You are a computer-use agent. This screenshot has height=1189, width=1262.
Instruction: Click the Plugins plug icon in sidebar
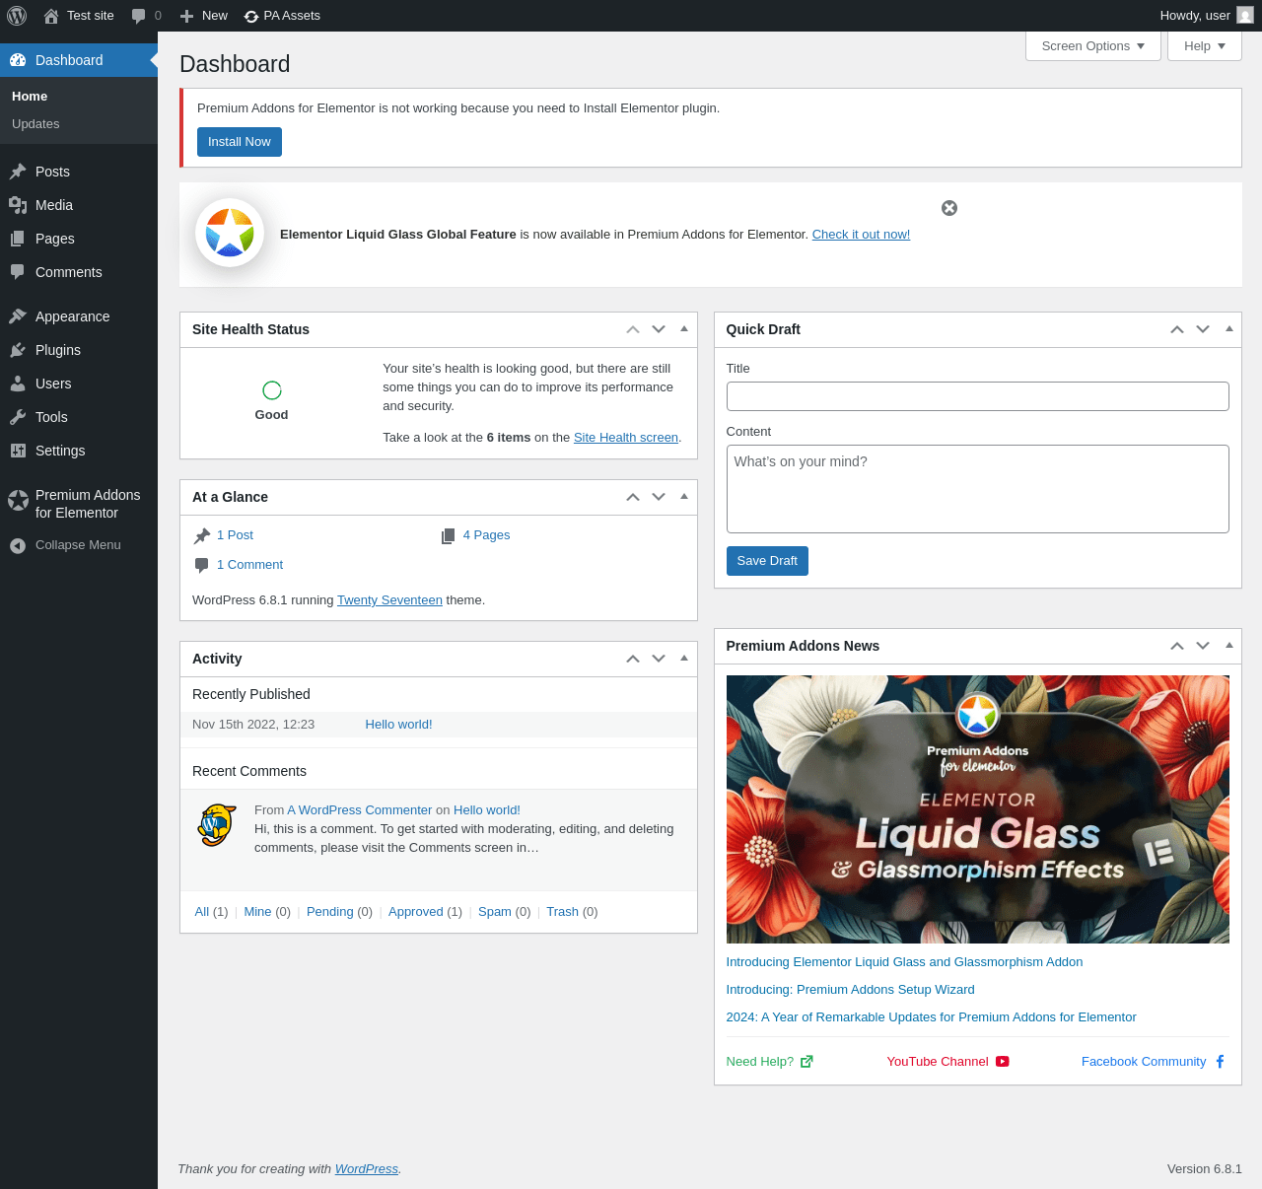pyautogui.click(x=18, y=350)
